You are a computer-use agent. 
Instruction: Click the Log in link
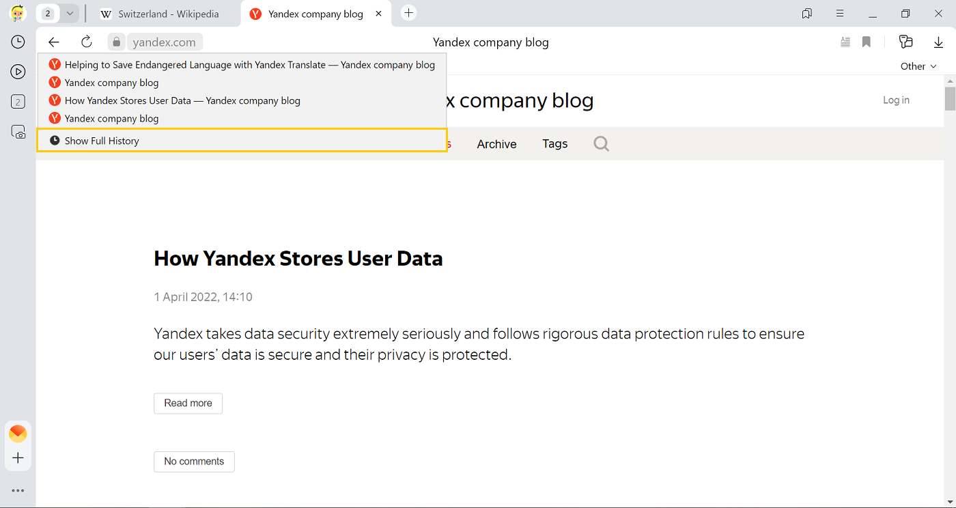(896, 100)
